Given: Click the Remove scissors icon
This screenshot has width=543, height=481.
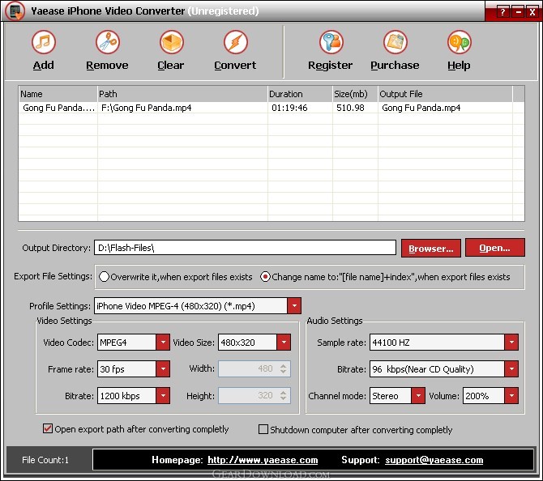Looking at the screenshot, I should pyautogui.click(x=107, y=42).
